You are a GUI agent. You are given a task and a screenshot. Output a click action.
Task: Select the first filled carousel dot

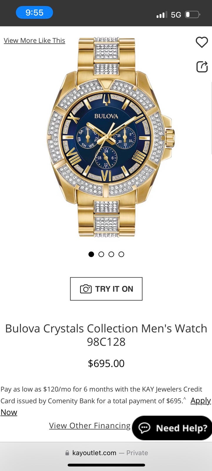coord(91,254)
